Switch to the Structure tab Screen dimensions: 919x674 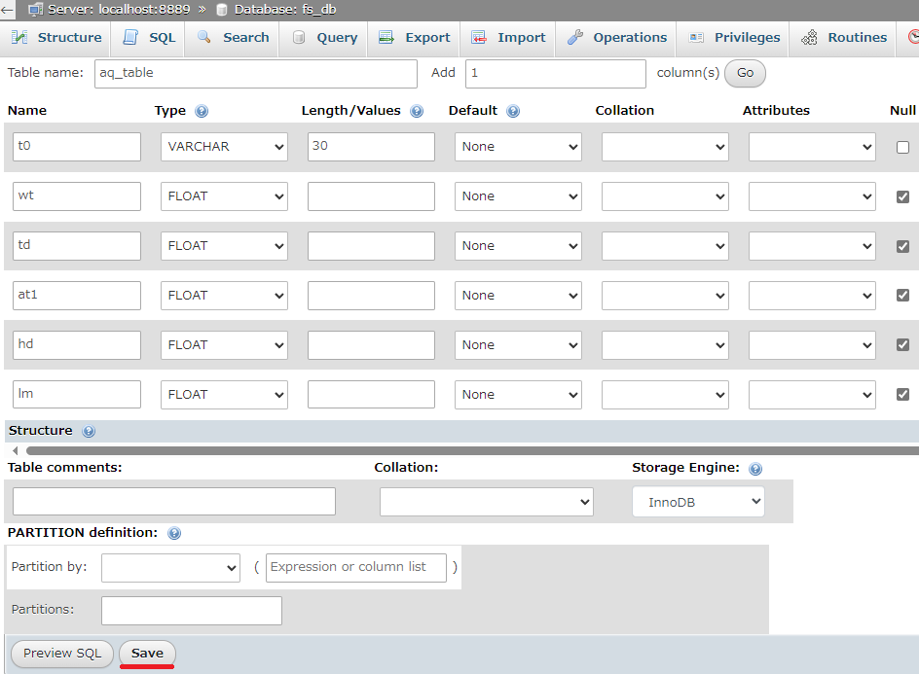[56, 38]
